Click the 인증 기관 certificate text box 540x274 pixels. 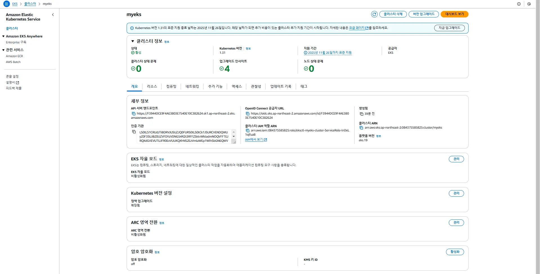click(x=186, y=136)
